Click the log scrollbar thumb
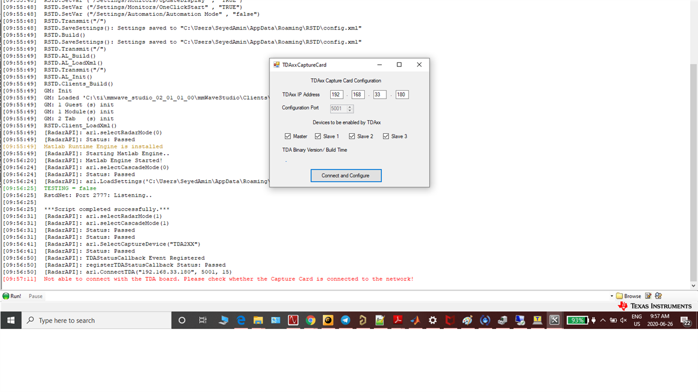The height and width of the screenshot is (392, 698). tap(693, 171)
